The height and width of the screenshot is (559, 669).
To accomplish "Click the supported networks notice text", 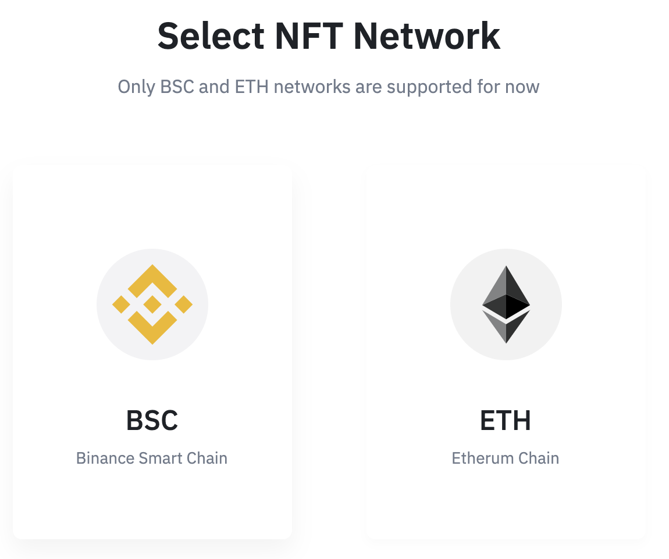I will point(329,86).
